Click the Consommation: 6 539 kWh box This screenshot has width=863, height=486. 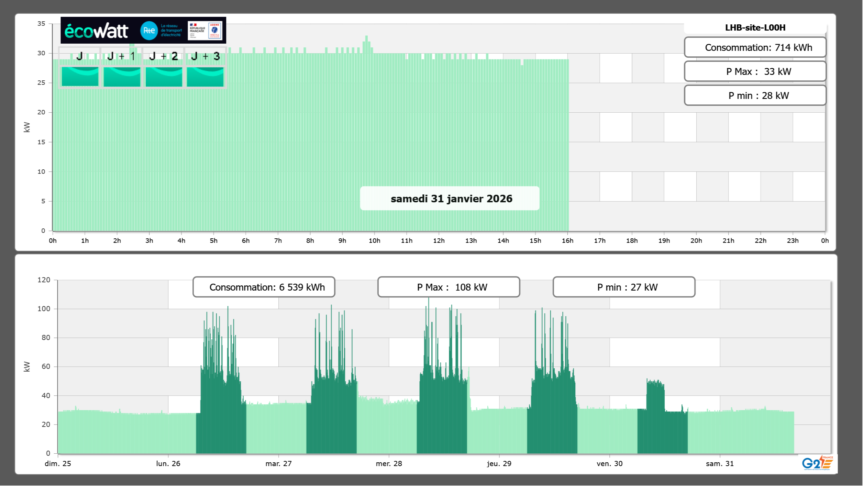pos(264,287)
